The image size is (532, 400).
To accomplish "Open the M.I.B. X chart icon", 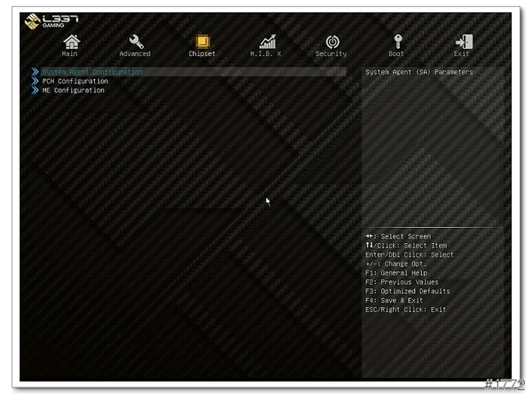I will 268,42.
